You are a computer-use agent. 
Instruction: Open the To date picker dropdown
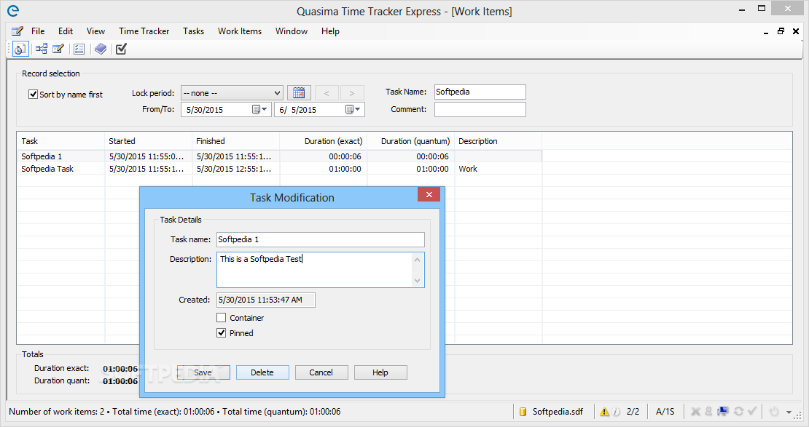(x=353, y=109)
